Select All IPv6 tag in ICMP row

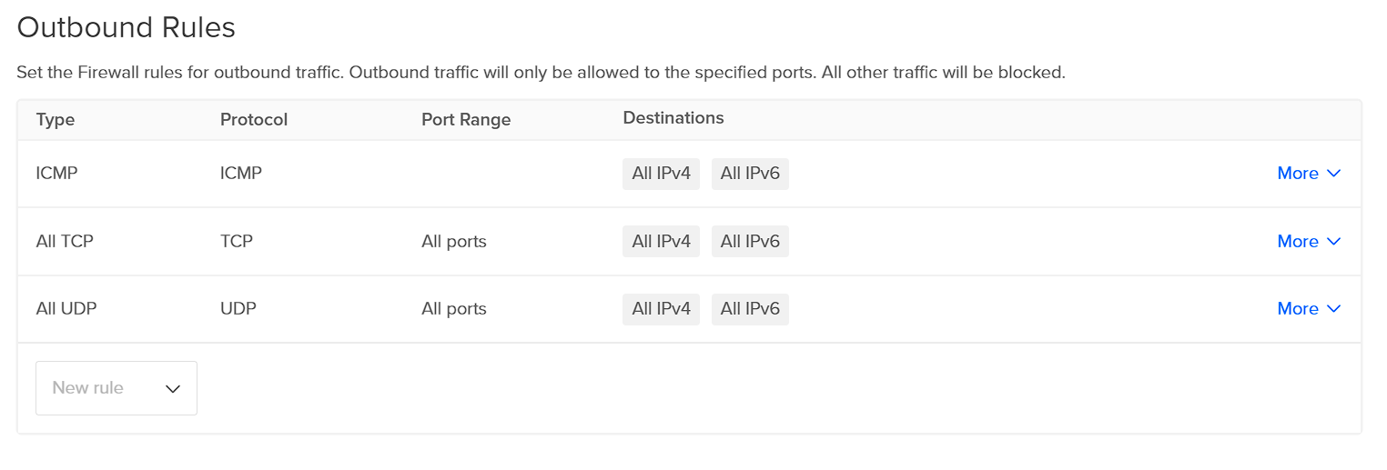coord(750,174)
